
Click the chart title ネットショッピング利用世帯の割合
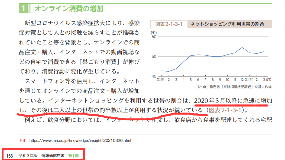[x=227, y=24]
